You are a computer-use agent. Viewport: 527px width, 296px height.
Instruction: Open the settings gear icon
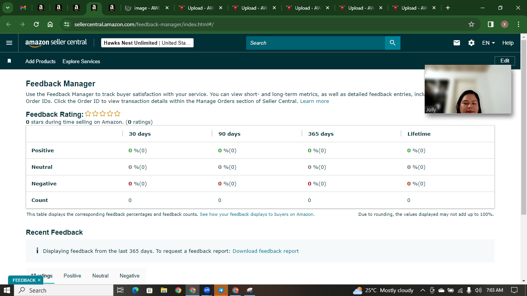(x=471, y=43)
